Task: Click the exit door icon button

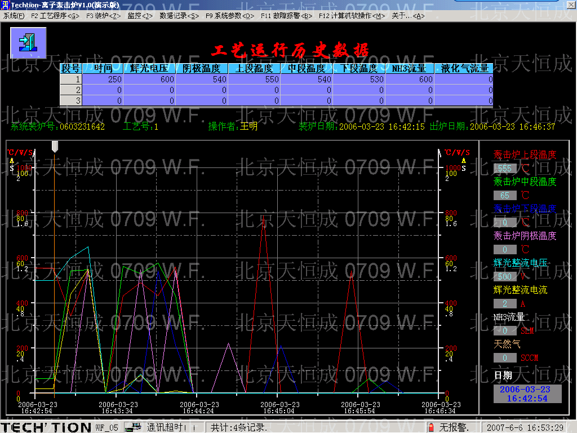Action: tap(28, 42)
